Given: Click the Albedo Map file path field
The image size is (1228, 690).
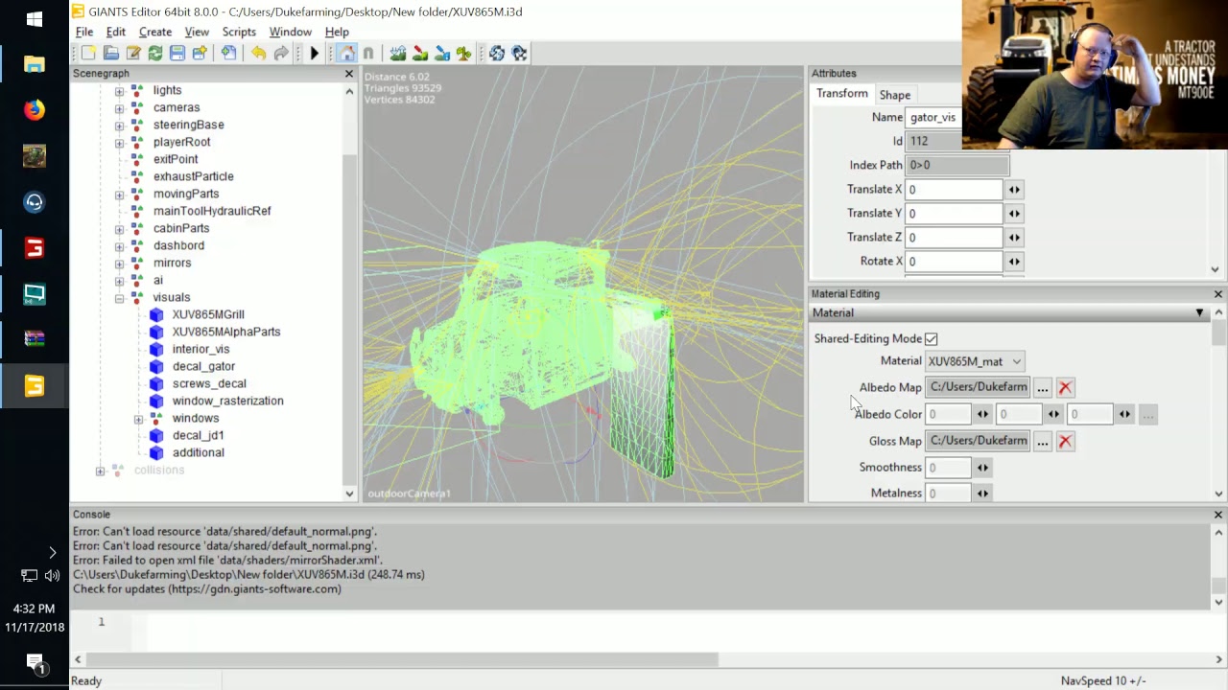Looking at the screenshot, I should pos(978,387).
